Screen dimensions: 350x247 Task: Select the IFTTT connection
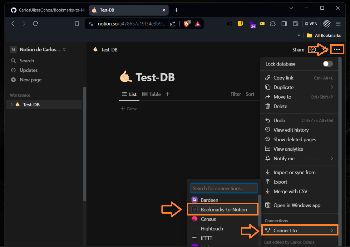[x=223, y=238]
